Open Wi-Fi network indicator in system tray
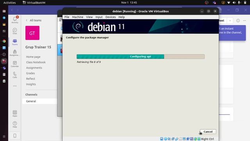 [x=229, y=3]
